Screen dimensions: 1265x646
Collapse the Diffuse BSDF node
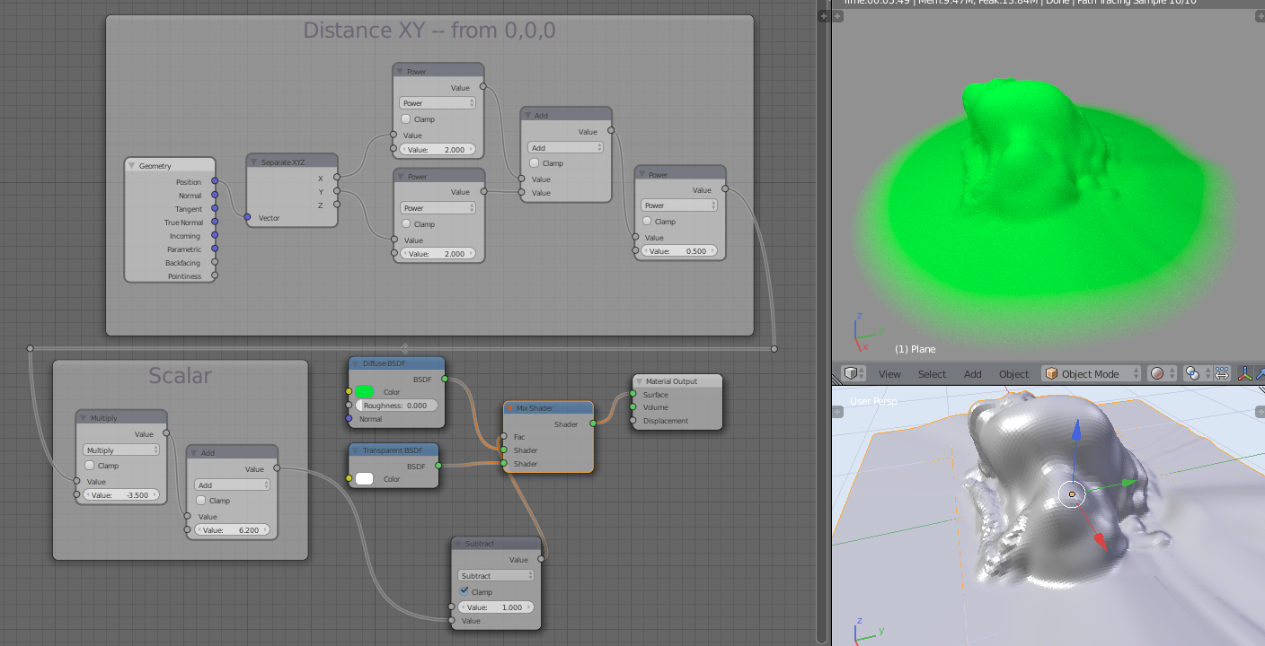355,363
